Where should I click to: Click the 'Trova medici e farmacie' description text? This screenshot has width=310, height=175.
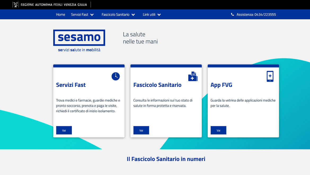click(x=88, y=106)
